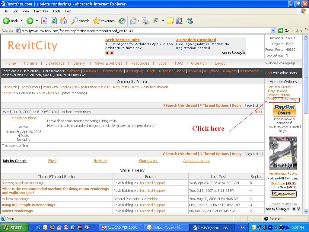The height and width of the screenshot is (232, 309).
Task: Click the PayPal Donate image
Action: click(284, 110)
